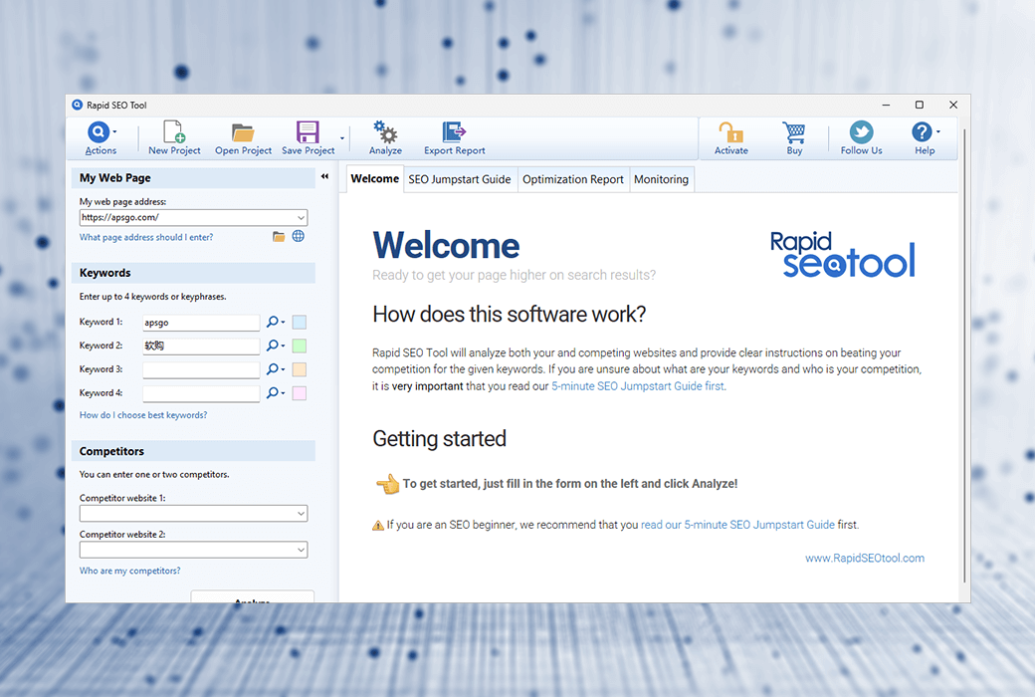1035x697 pixels.
Task: Expand Competitor website 2 dropdown
Action: (301, 550)
